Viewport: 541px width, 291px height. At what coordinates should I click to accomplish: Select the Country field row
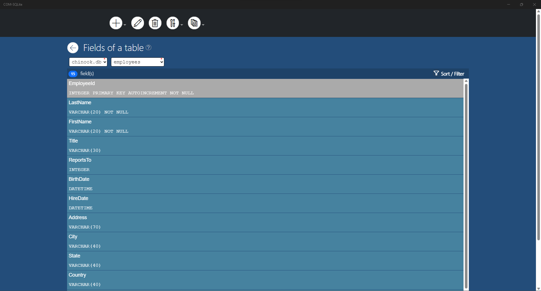pos(265,280)
